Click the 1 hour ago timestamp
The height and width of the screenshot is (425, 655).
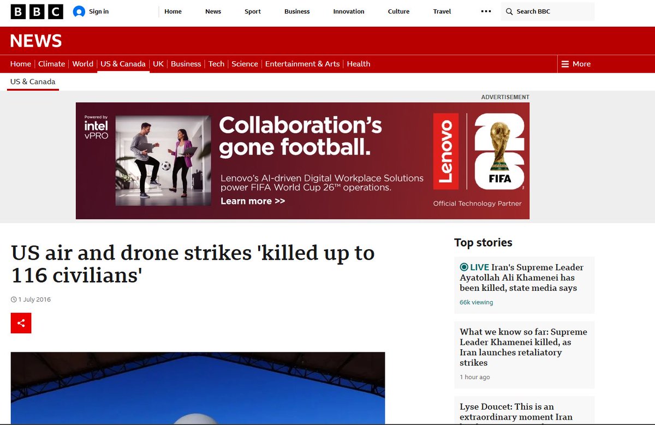475,377
